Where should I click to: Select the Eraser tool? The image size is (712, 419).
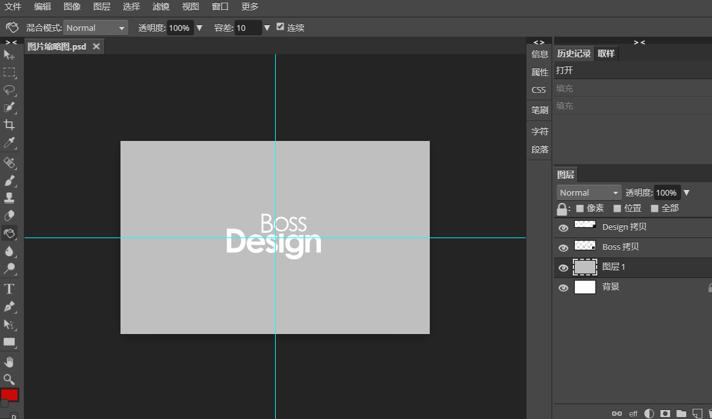(10, 216)
